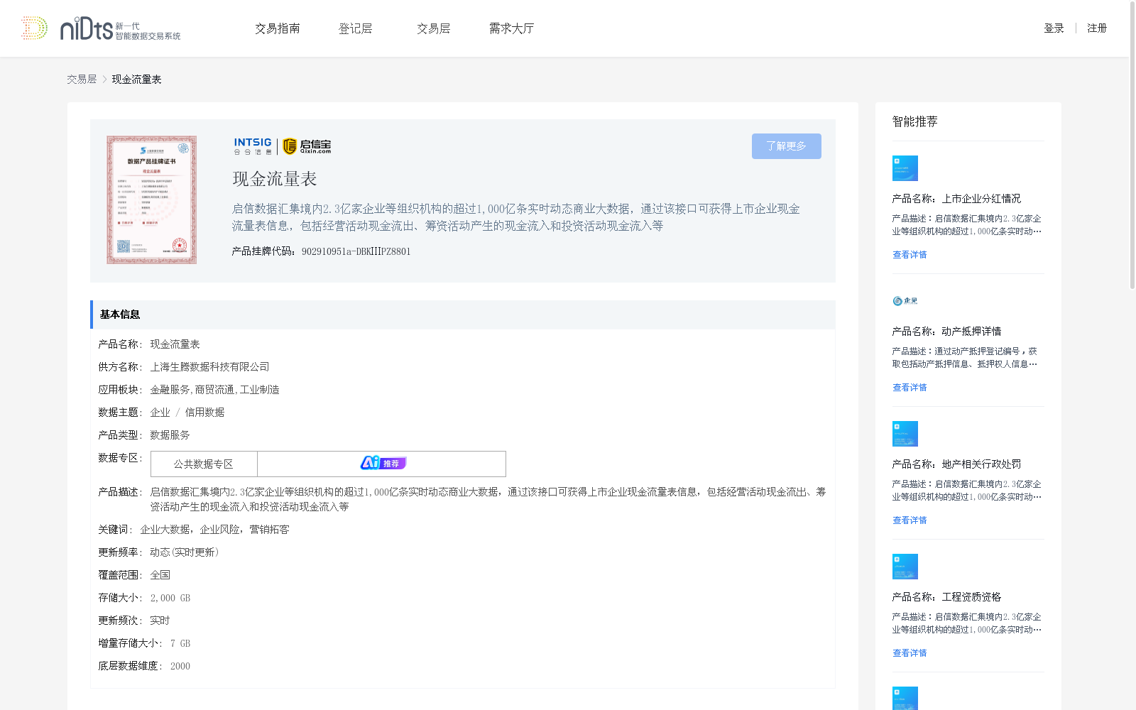Open the 需求大厅 menu
The height and width of the screenshot is (710, 1136).
click(x=511, y=28)
